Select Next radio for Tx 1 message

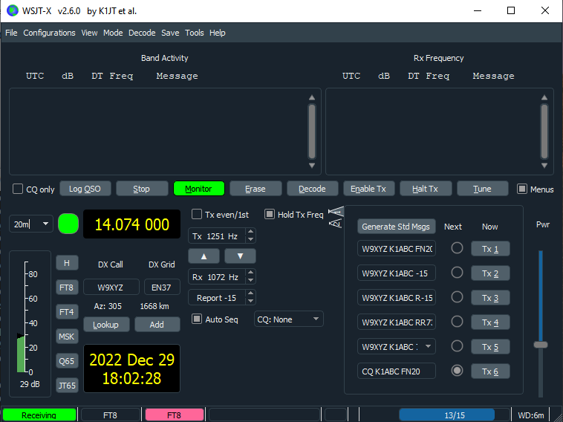click(457, 248)
